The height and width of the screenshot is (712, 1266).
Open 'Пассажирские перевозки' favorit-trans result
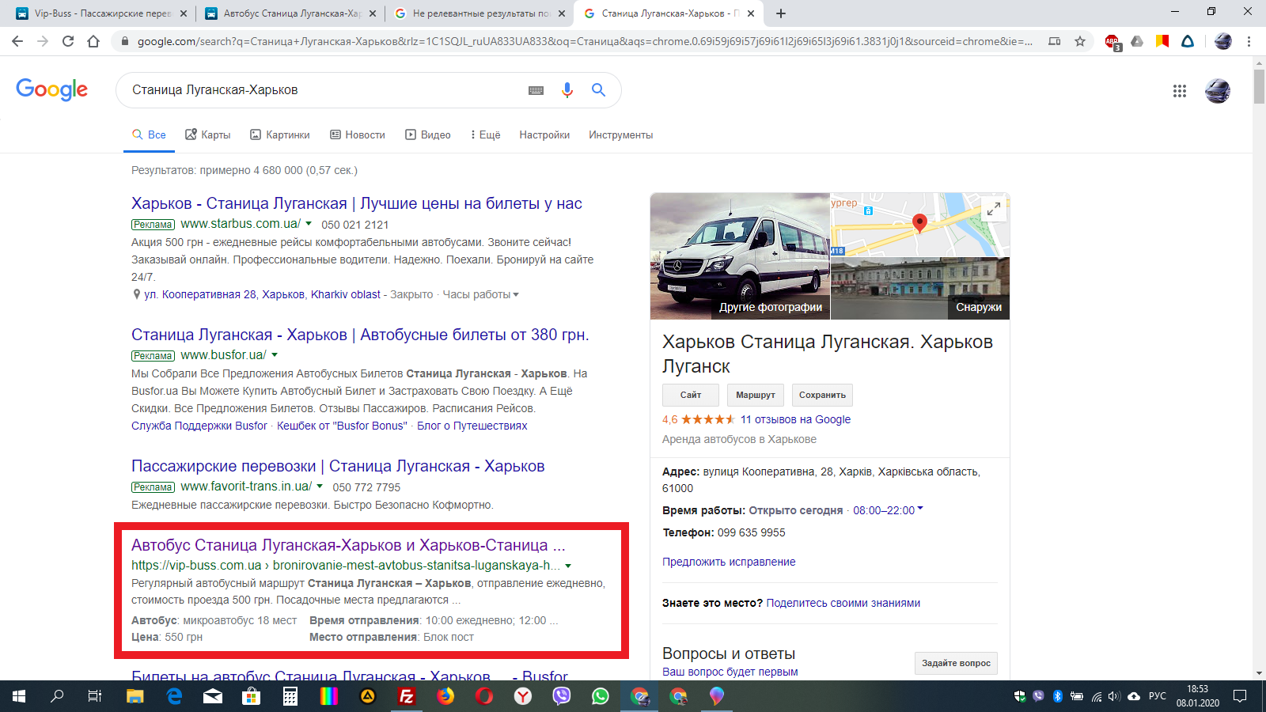click(338, 466)
